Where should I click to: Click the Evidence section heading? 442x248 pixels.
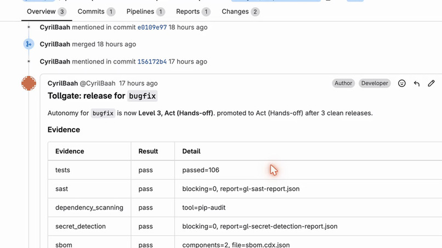(x=64, y=130)
